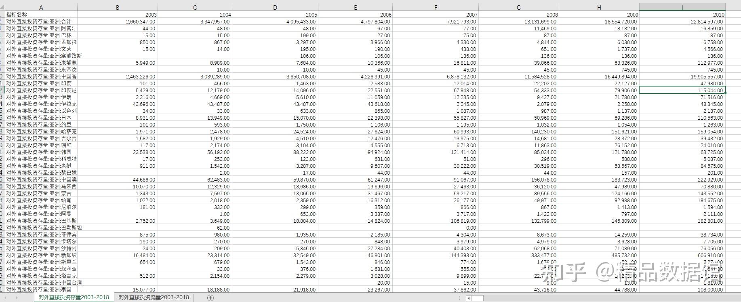This screenshot has height=302, width=741.
Task: Select the 对外直接投资存量2003-2018 sheet tab
Action: click(74, 297)
